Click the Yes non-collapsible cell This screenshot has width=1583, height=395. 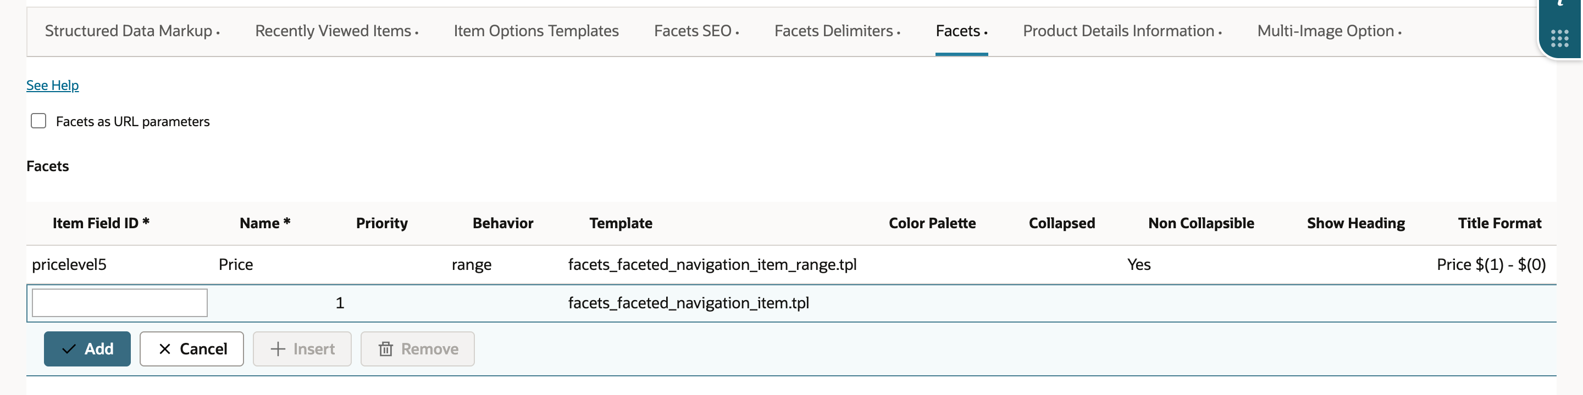point(1139,264)
